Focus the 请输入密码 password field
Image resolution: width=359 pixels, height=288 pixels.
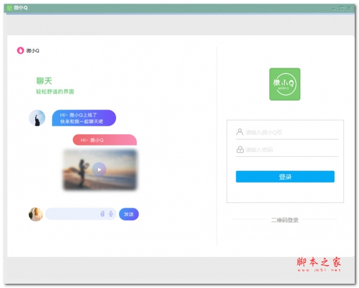click(287, 150)
